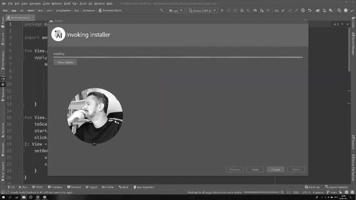Open the Refactor menu
356x200 pixels.
57,4
